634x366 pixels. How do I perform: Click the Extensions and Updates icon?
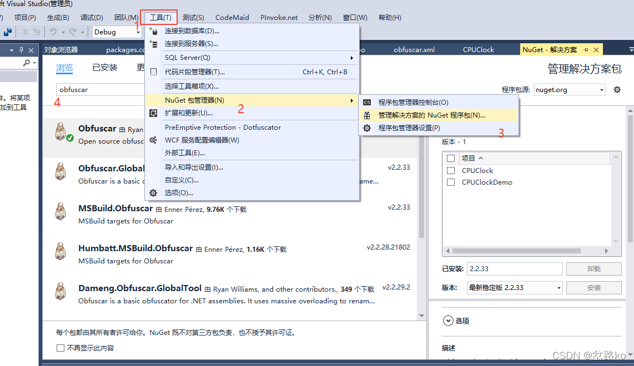pyautogui.click(x=153, y=113)
